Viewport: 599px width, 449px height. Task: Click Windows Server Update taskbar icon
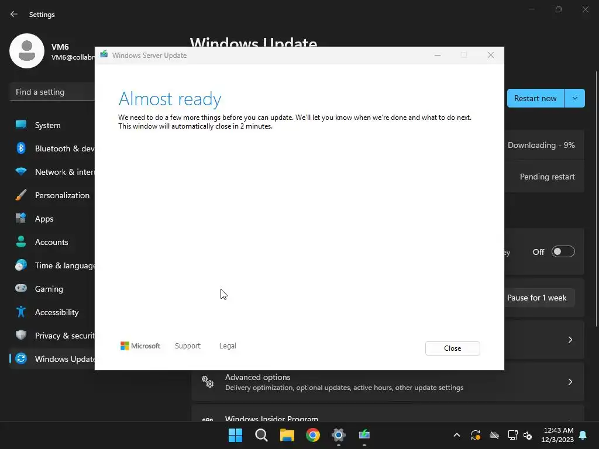click(x=364, y=435)
